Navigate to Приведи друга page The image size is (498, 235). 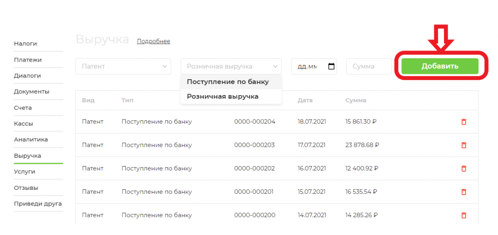point(38,204)
